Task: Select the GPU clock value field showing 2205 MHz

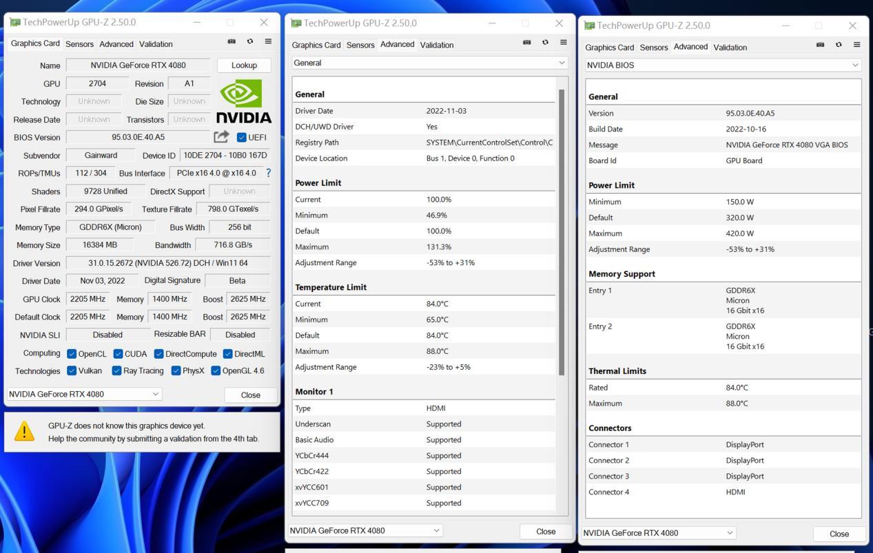Action: pos(87,299)
